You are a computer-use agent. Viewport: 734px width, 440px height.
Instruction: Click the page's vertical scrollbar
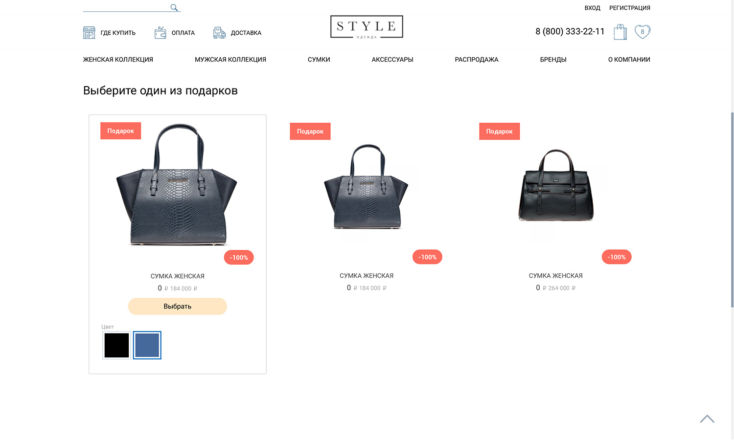pyautogui.click(x=732, y=210)
